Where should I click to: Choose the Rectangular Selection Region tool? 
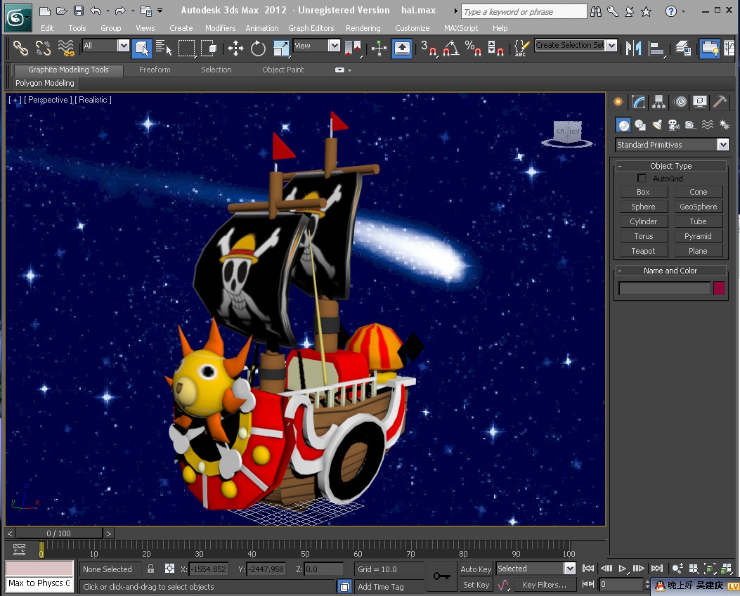click(x=186, y=48)
